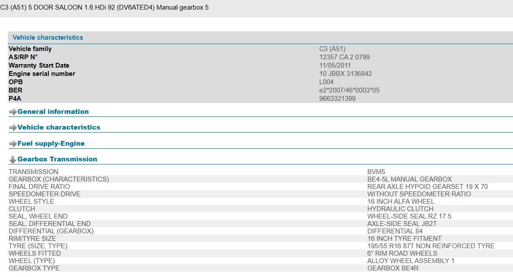
Task: Select the BVM5 transmission value
Action: (x=376, y=172)
